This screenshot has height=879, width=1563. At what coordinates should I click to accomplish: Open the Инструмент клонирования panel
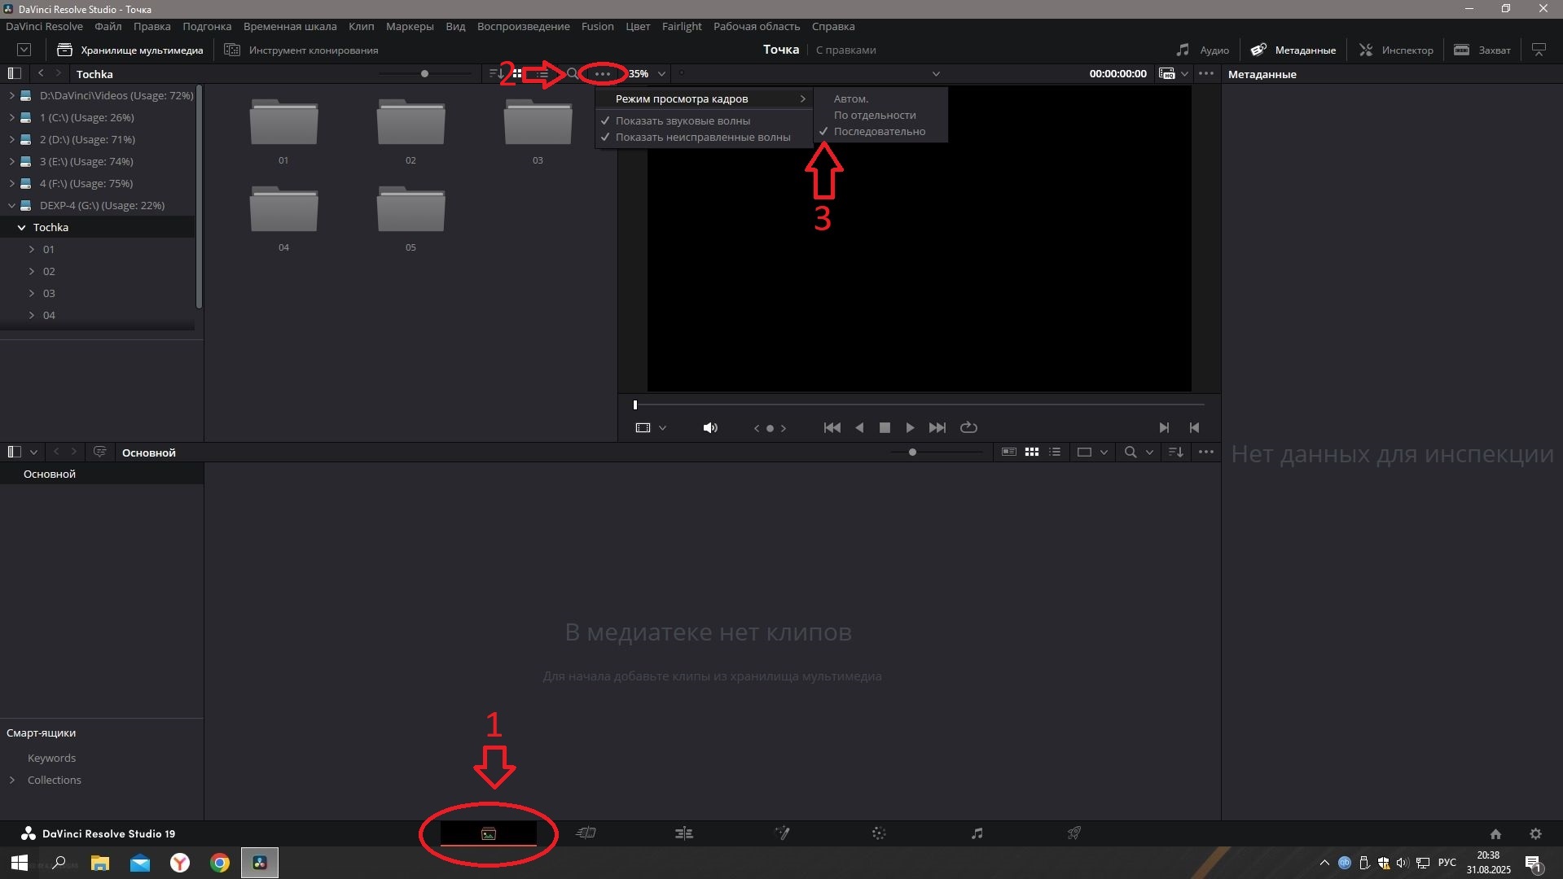click(x=301, y=50)
